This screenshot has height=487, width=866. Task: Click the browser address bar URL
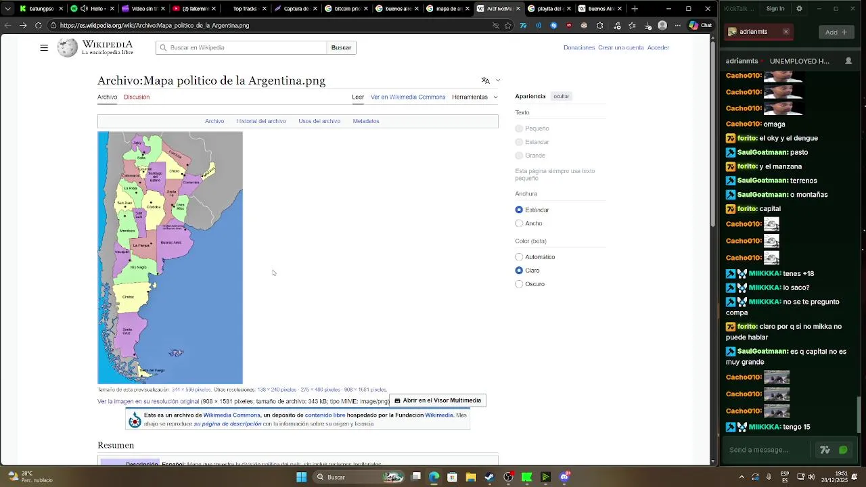click(x=154, y=25)
